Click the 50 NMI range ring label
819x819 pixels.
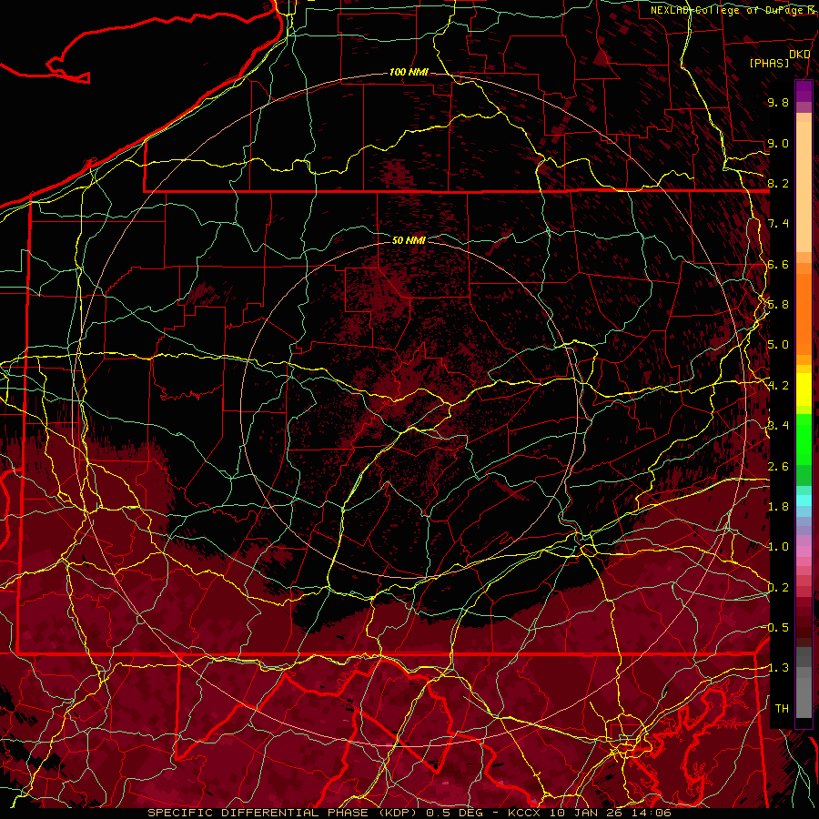(409, 240)
